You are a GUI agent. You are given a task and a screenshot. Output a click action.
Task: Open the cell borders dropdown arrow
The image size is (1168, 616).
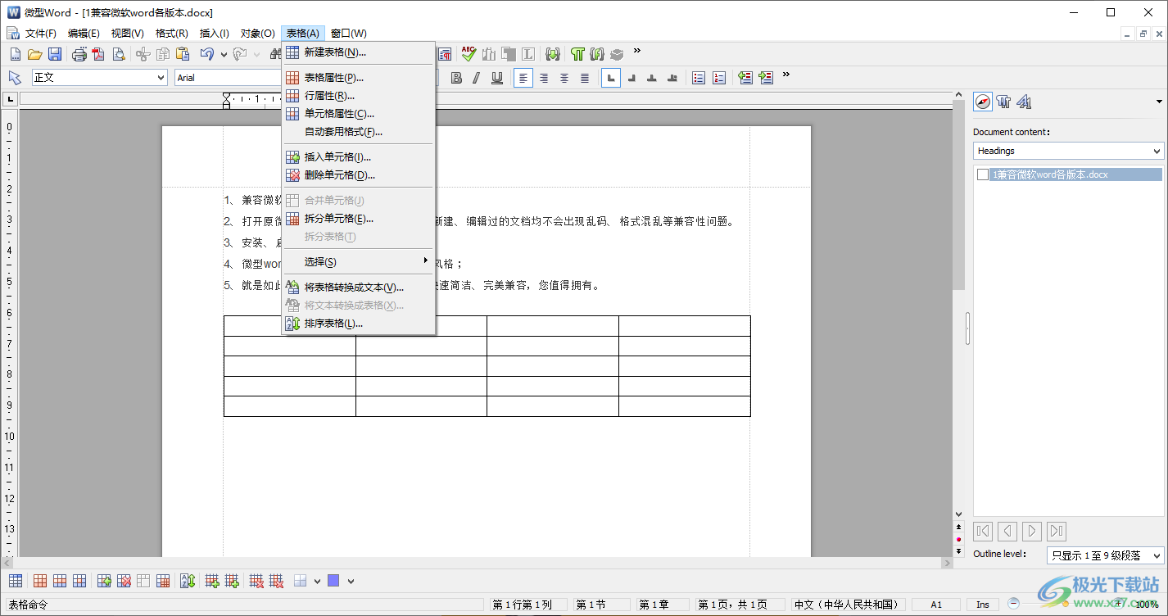click(x=317, y=582)
